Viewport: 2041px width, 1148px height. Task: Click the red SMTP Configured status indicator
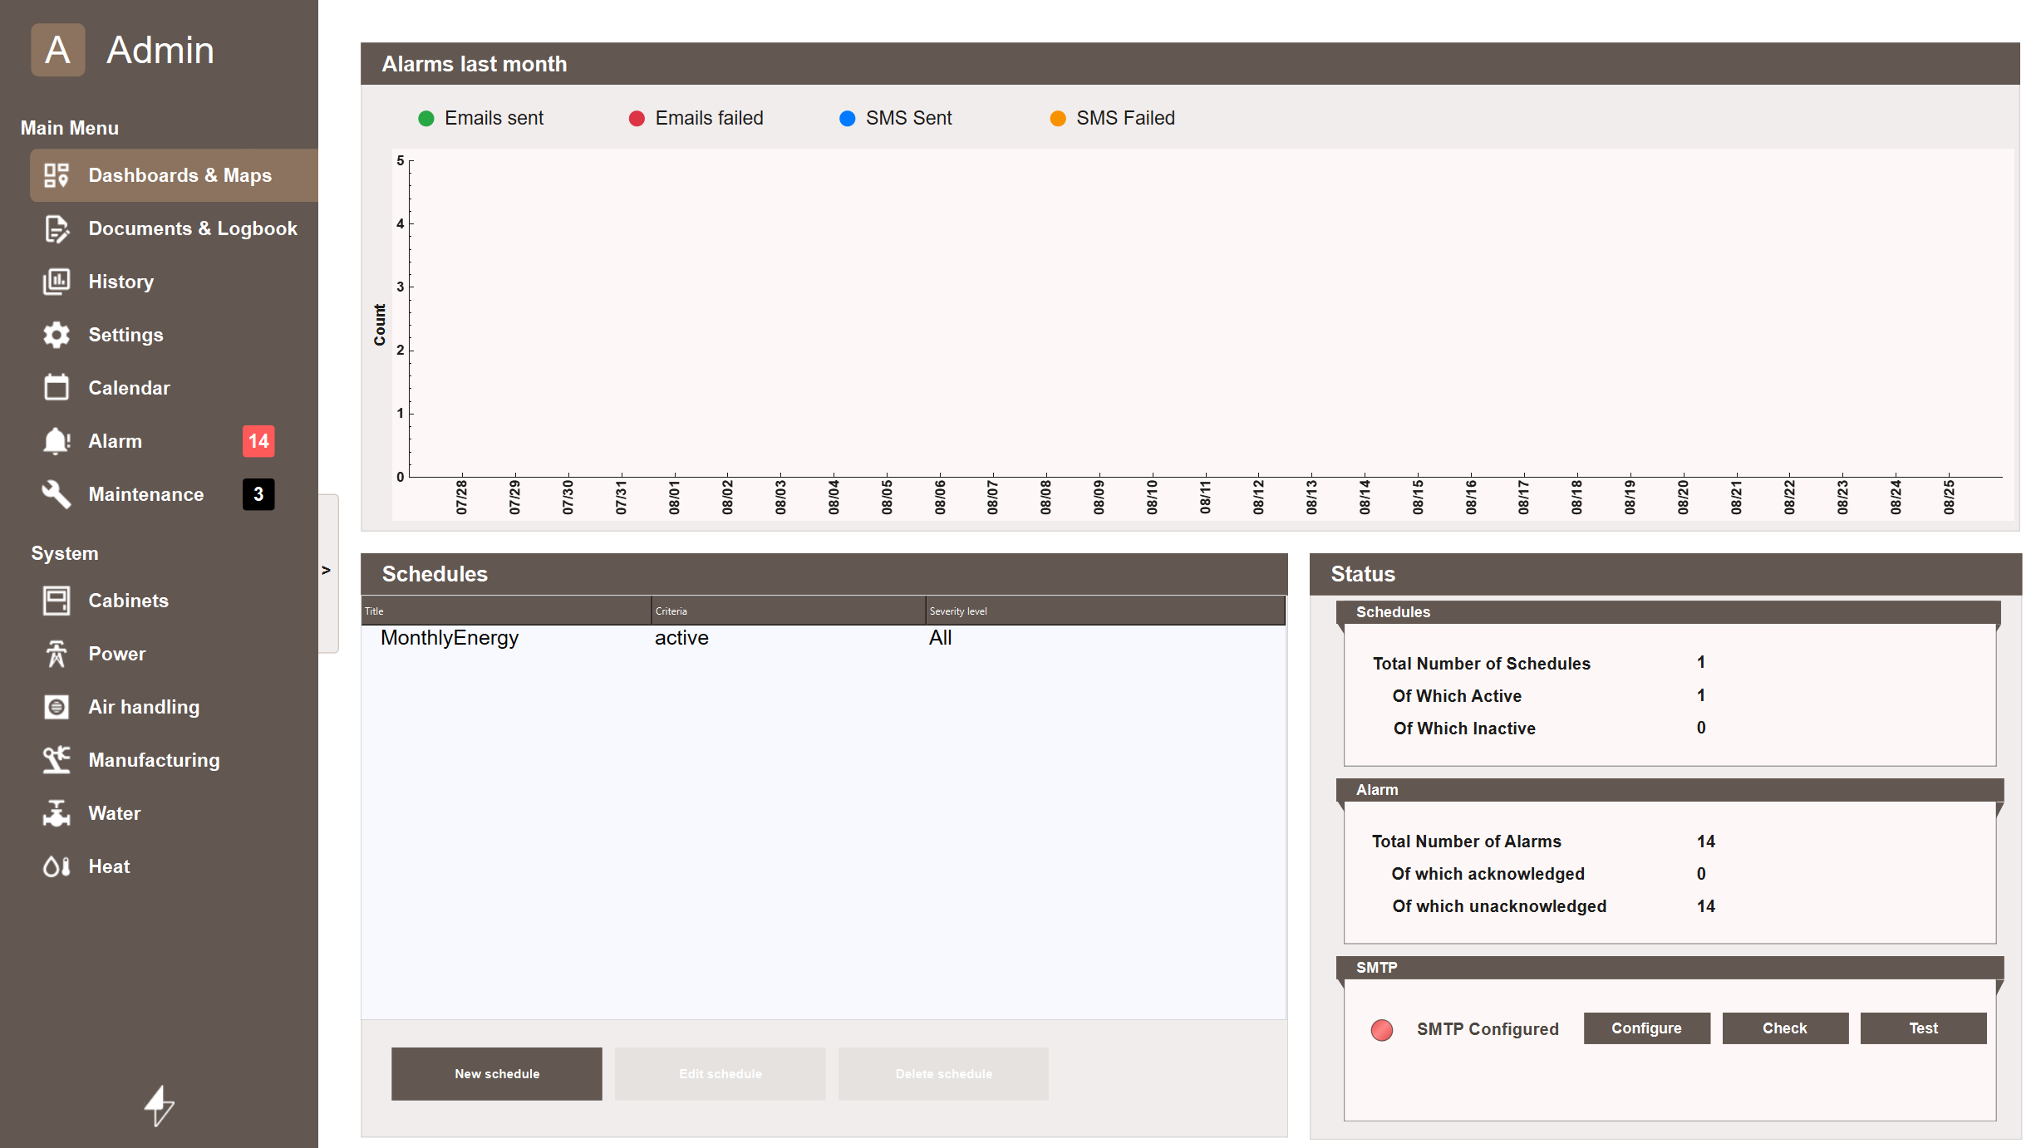click(1381, 1029)
